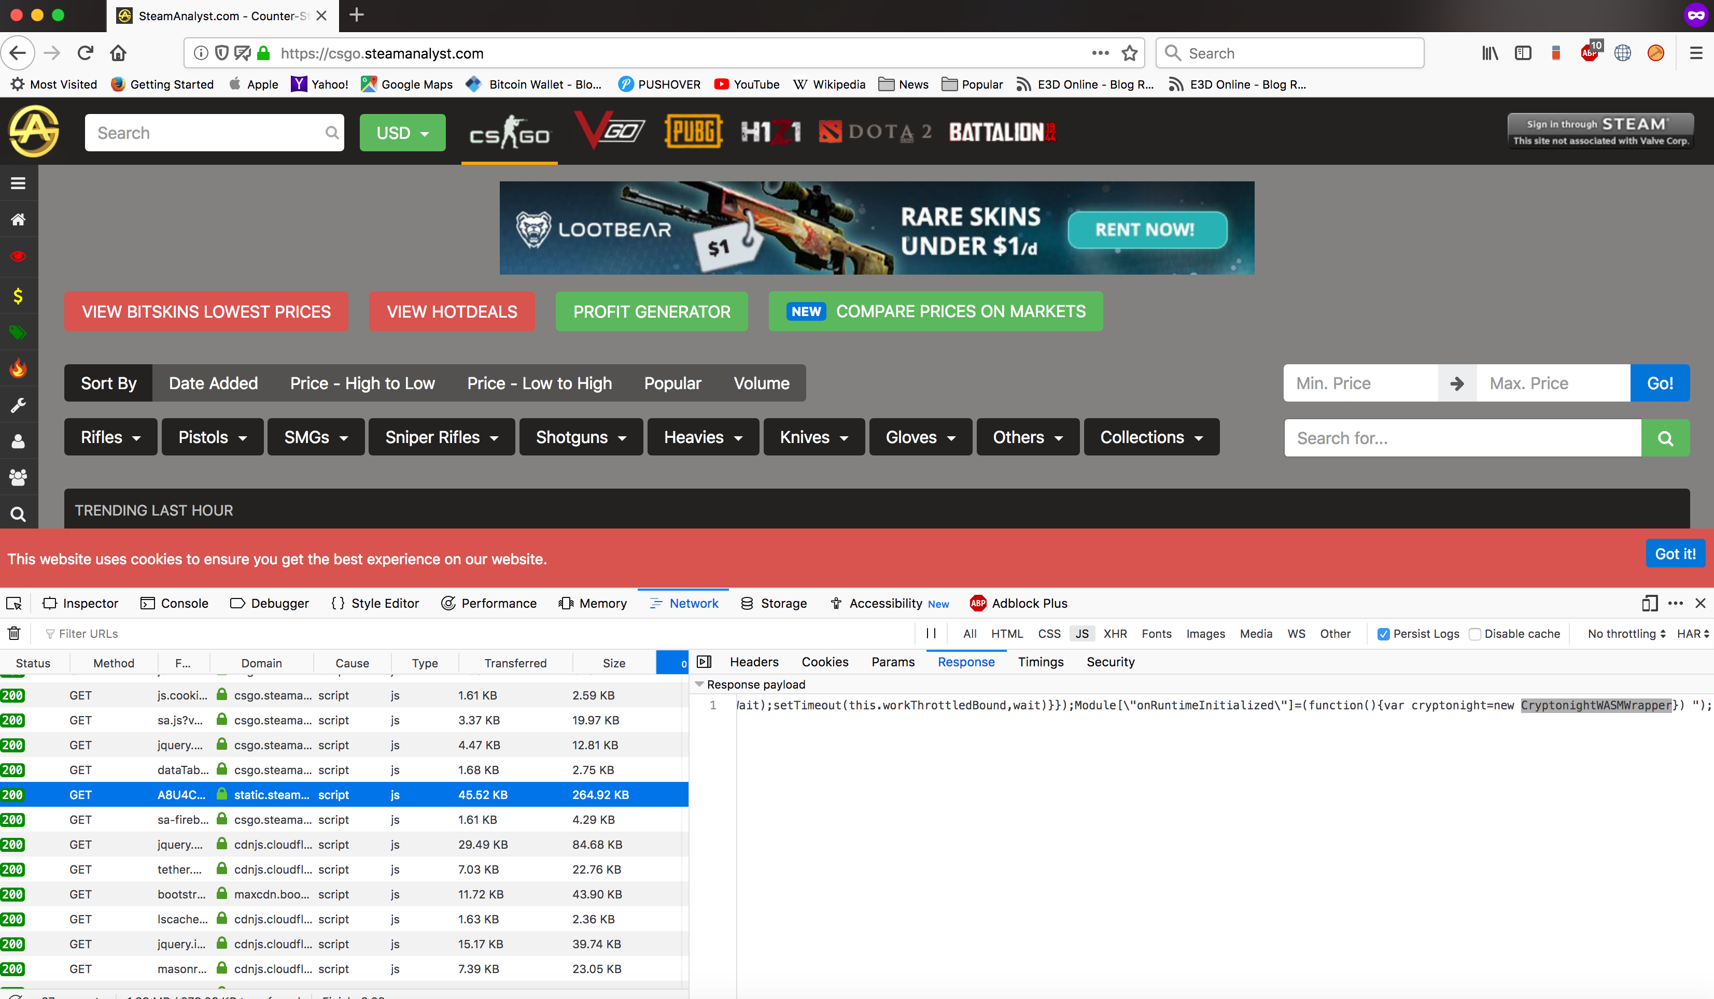
Task: Focus the Filter URLs field
Action: coord(476,633)
